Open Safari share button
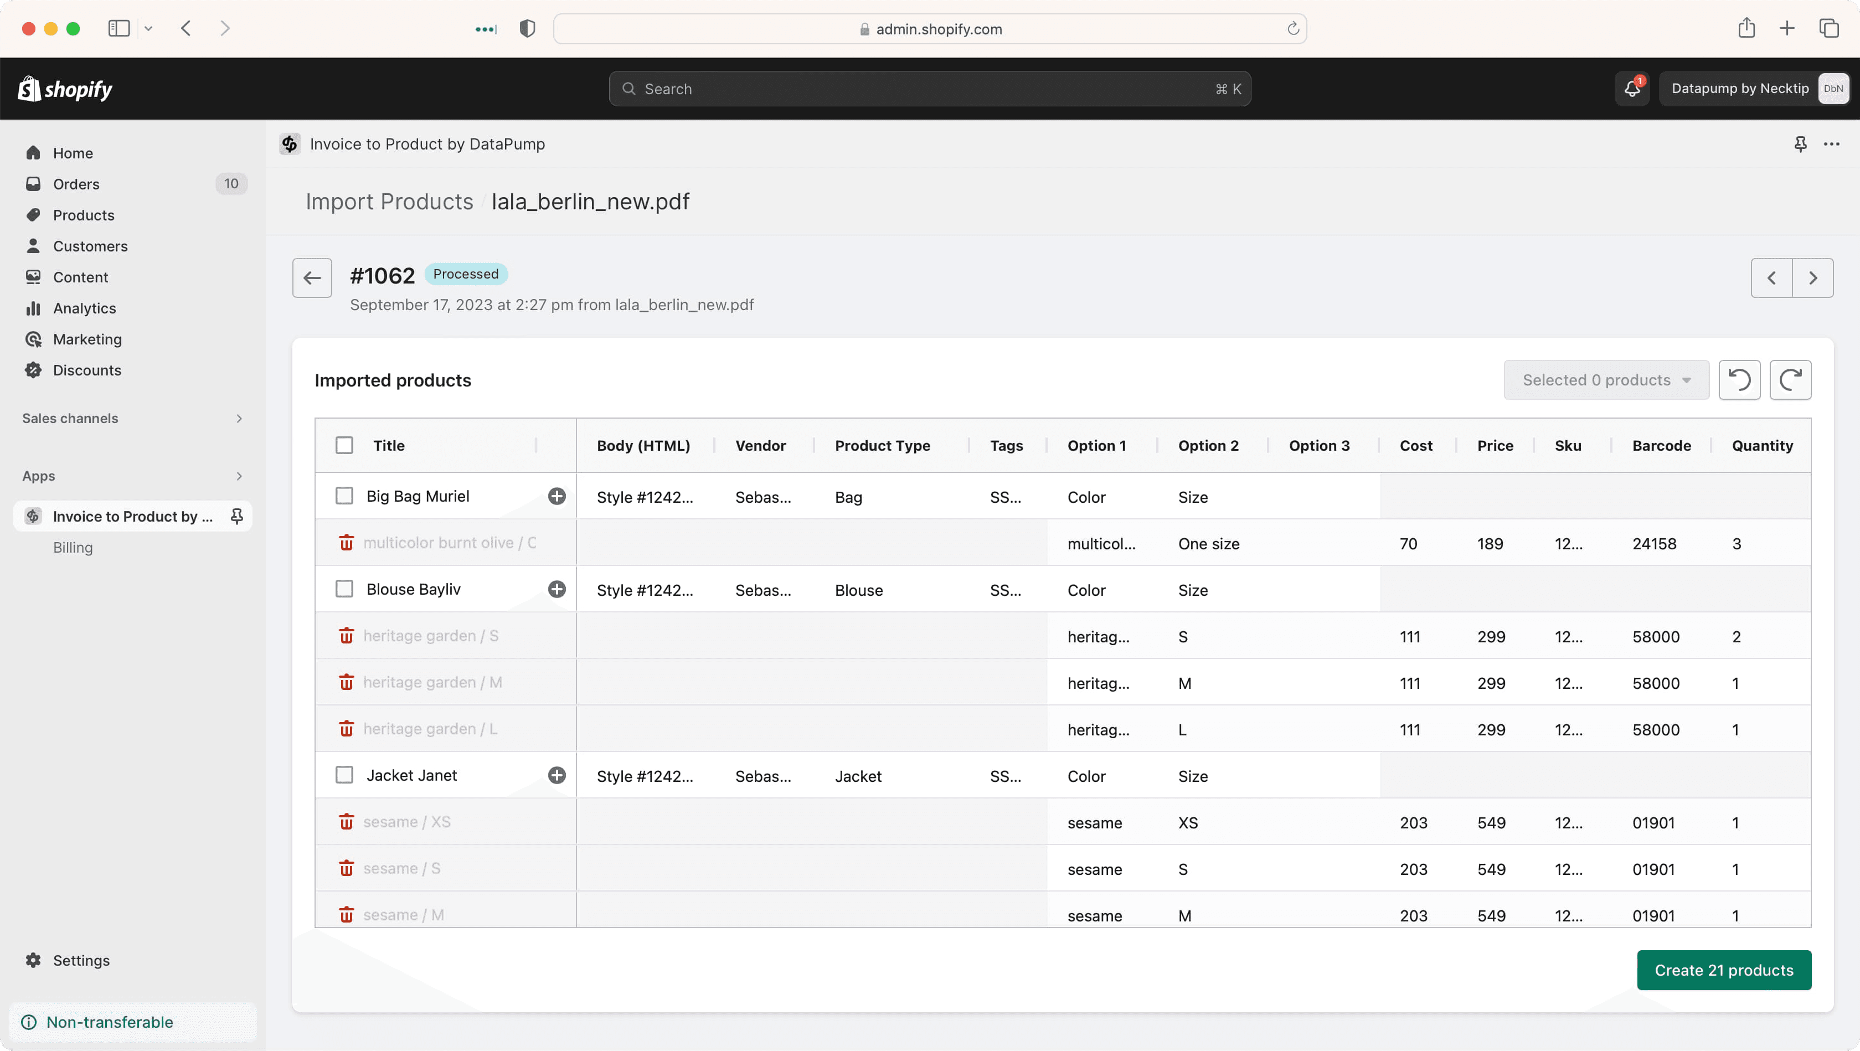The width and height of the screenshot is (1860, 1051). [x=1746, y=28]
